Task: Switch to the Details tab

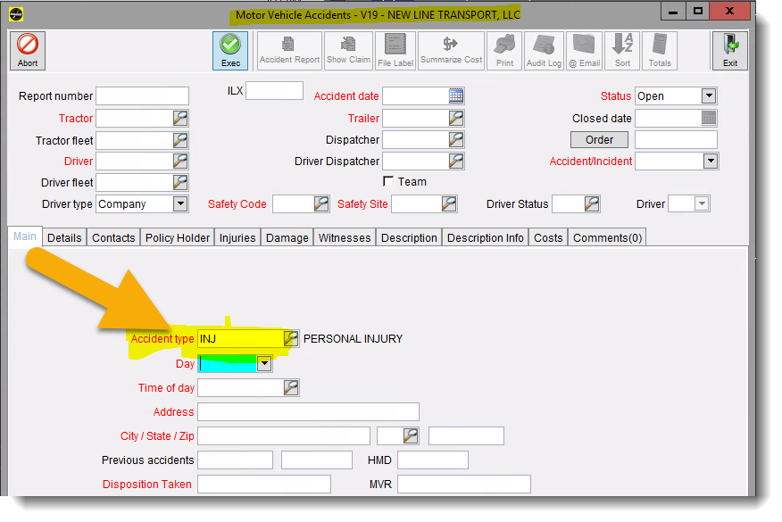Action: [x=64, y=238]
